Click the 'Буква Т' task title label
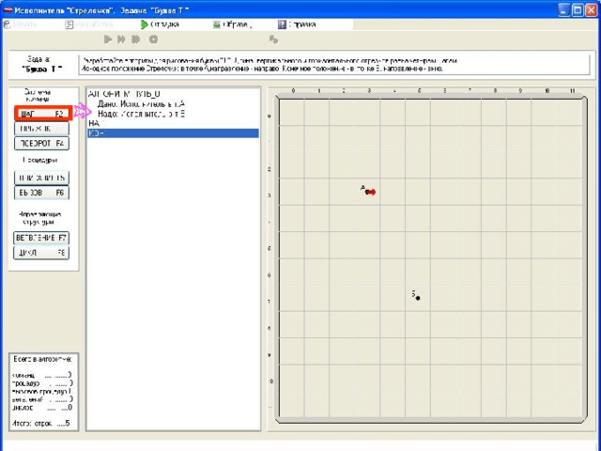Screen dimensions: 601x451 [42, 70]
